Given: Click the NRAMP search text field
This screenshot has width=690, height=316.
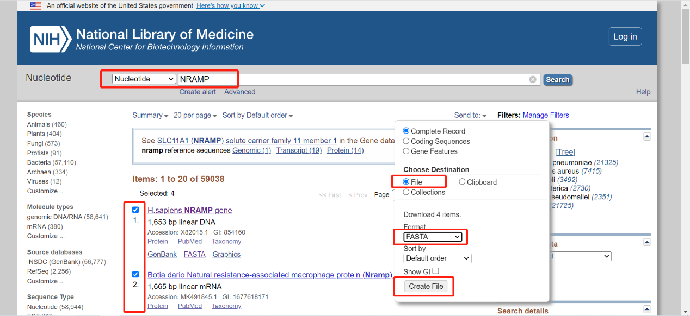Looking at the screenshot, I should tap(354, 79).
